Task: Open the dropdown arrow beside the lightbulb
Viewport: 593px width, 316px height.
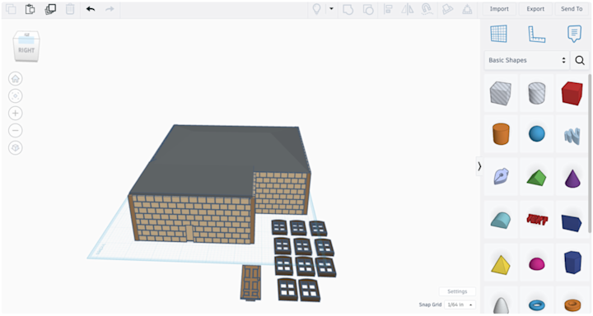Action: (331, 9)
